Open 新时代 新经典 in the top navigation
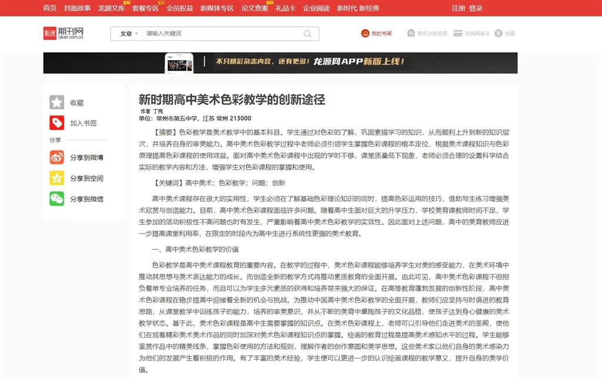 coord(358,8)
